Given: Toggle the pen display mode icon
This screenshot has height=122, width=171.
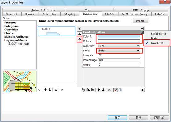Looking at the screenshot, I should (x=116, y=90).
